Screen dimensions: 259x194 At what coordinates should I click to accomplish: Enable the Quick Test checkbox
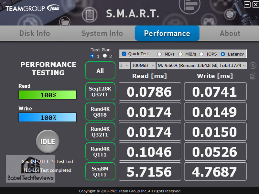tap(124, 54)
